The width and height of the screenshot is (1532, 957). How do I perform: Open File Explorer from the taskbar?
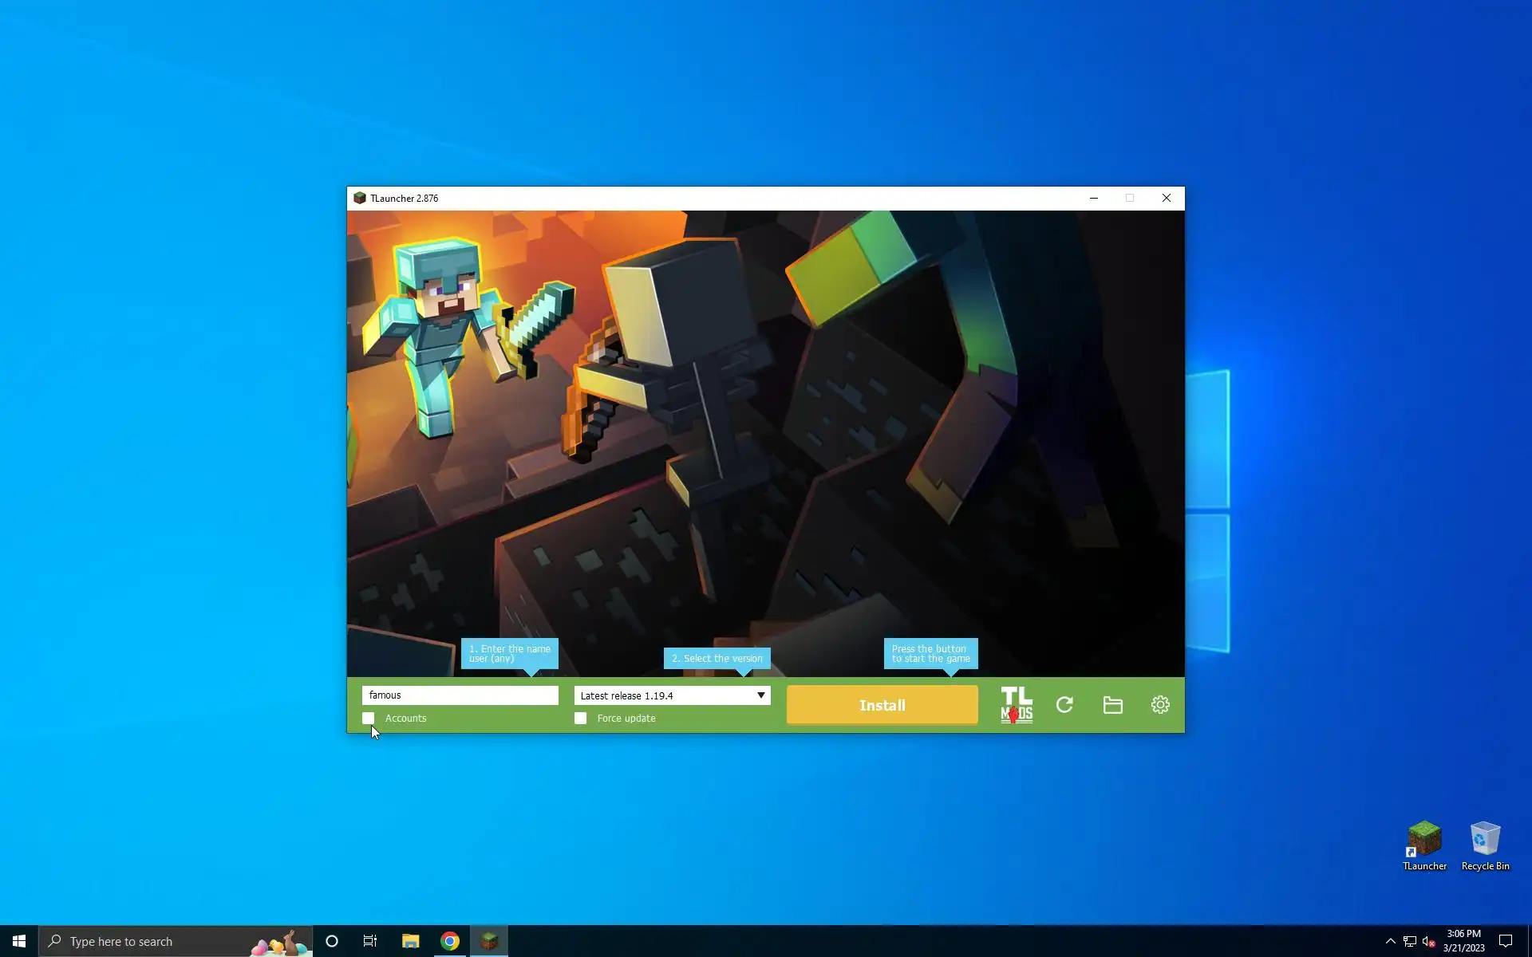pyautogui.click(x=410, y=941)
